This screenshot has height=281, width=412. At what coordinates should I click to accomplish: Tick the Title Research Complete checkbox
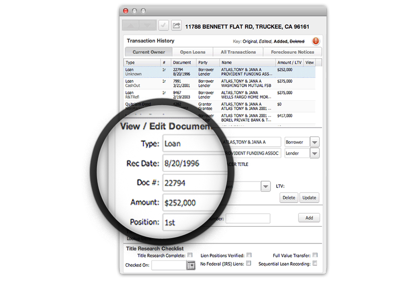190,255
